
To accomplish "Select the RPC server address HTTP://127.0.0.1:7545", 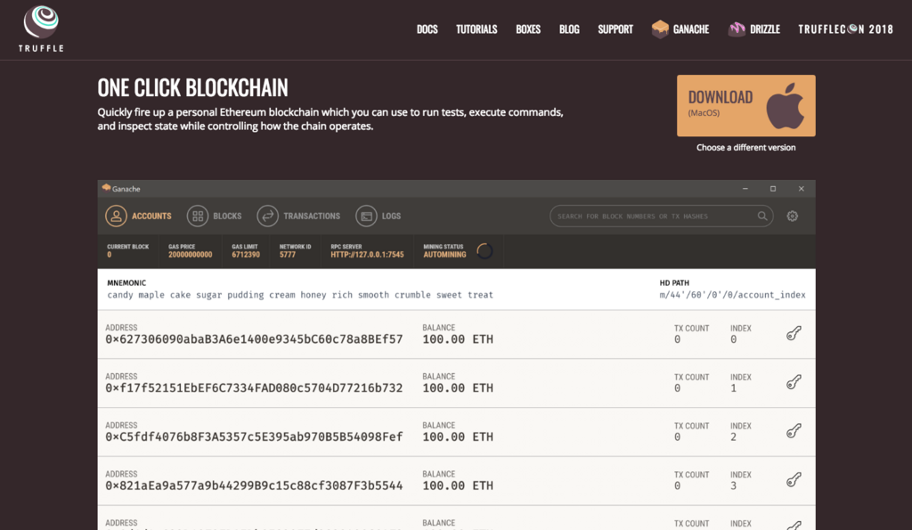I will point(367,255).
